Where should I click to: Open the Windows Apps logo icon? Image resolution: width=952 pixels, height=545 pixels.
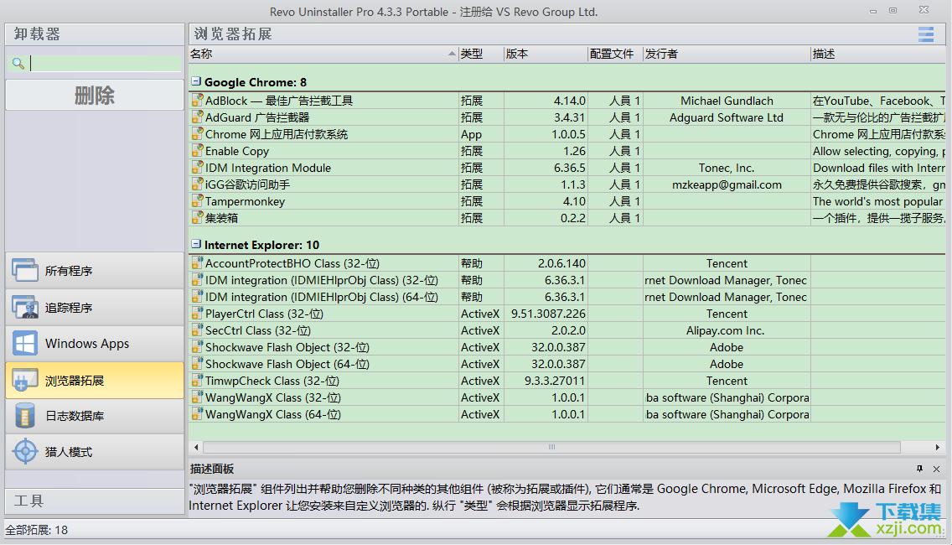25,343
